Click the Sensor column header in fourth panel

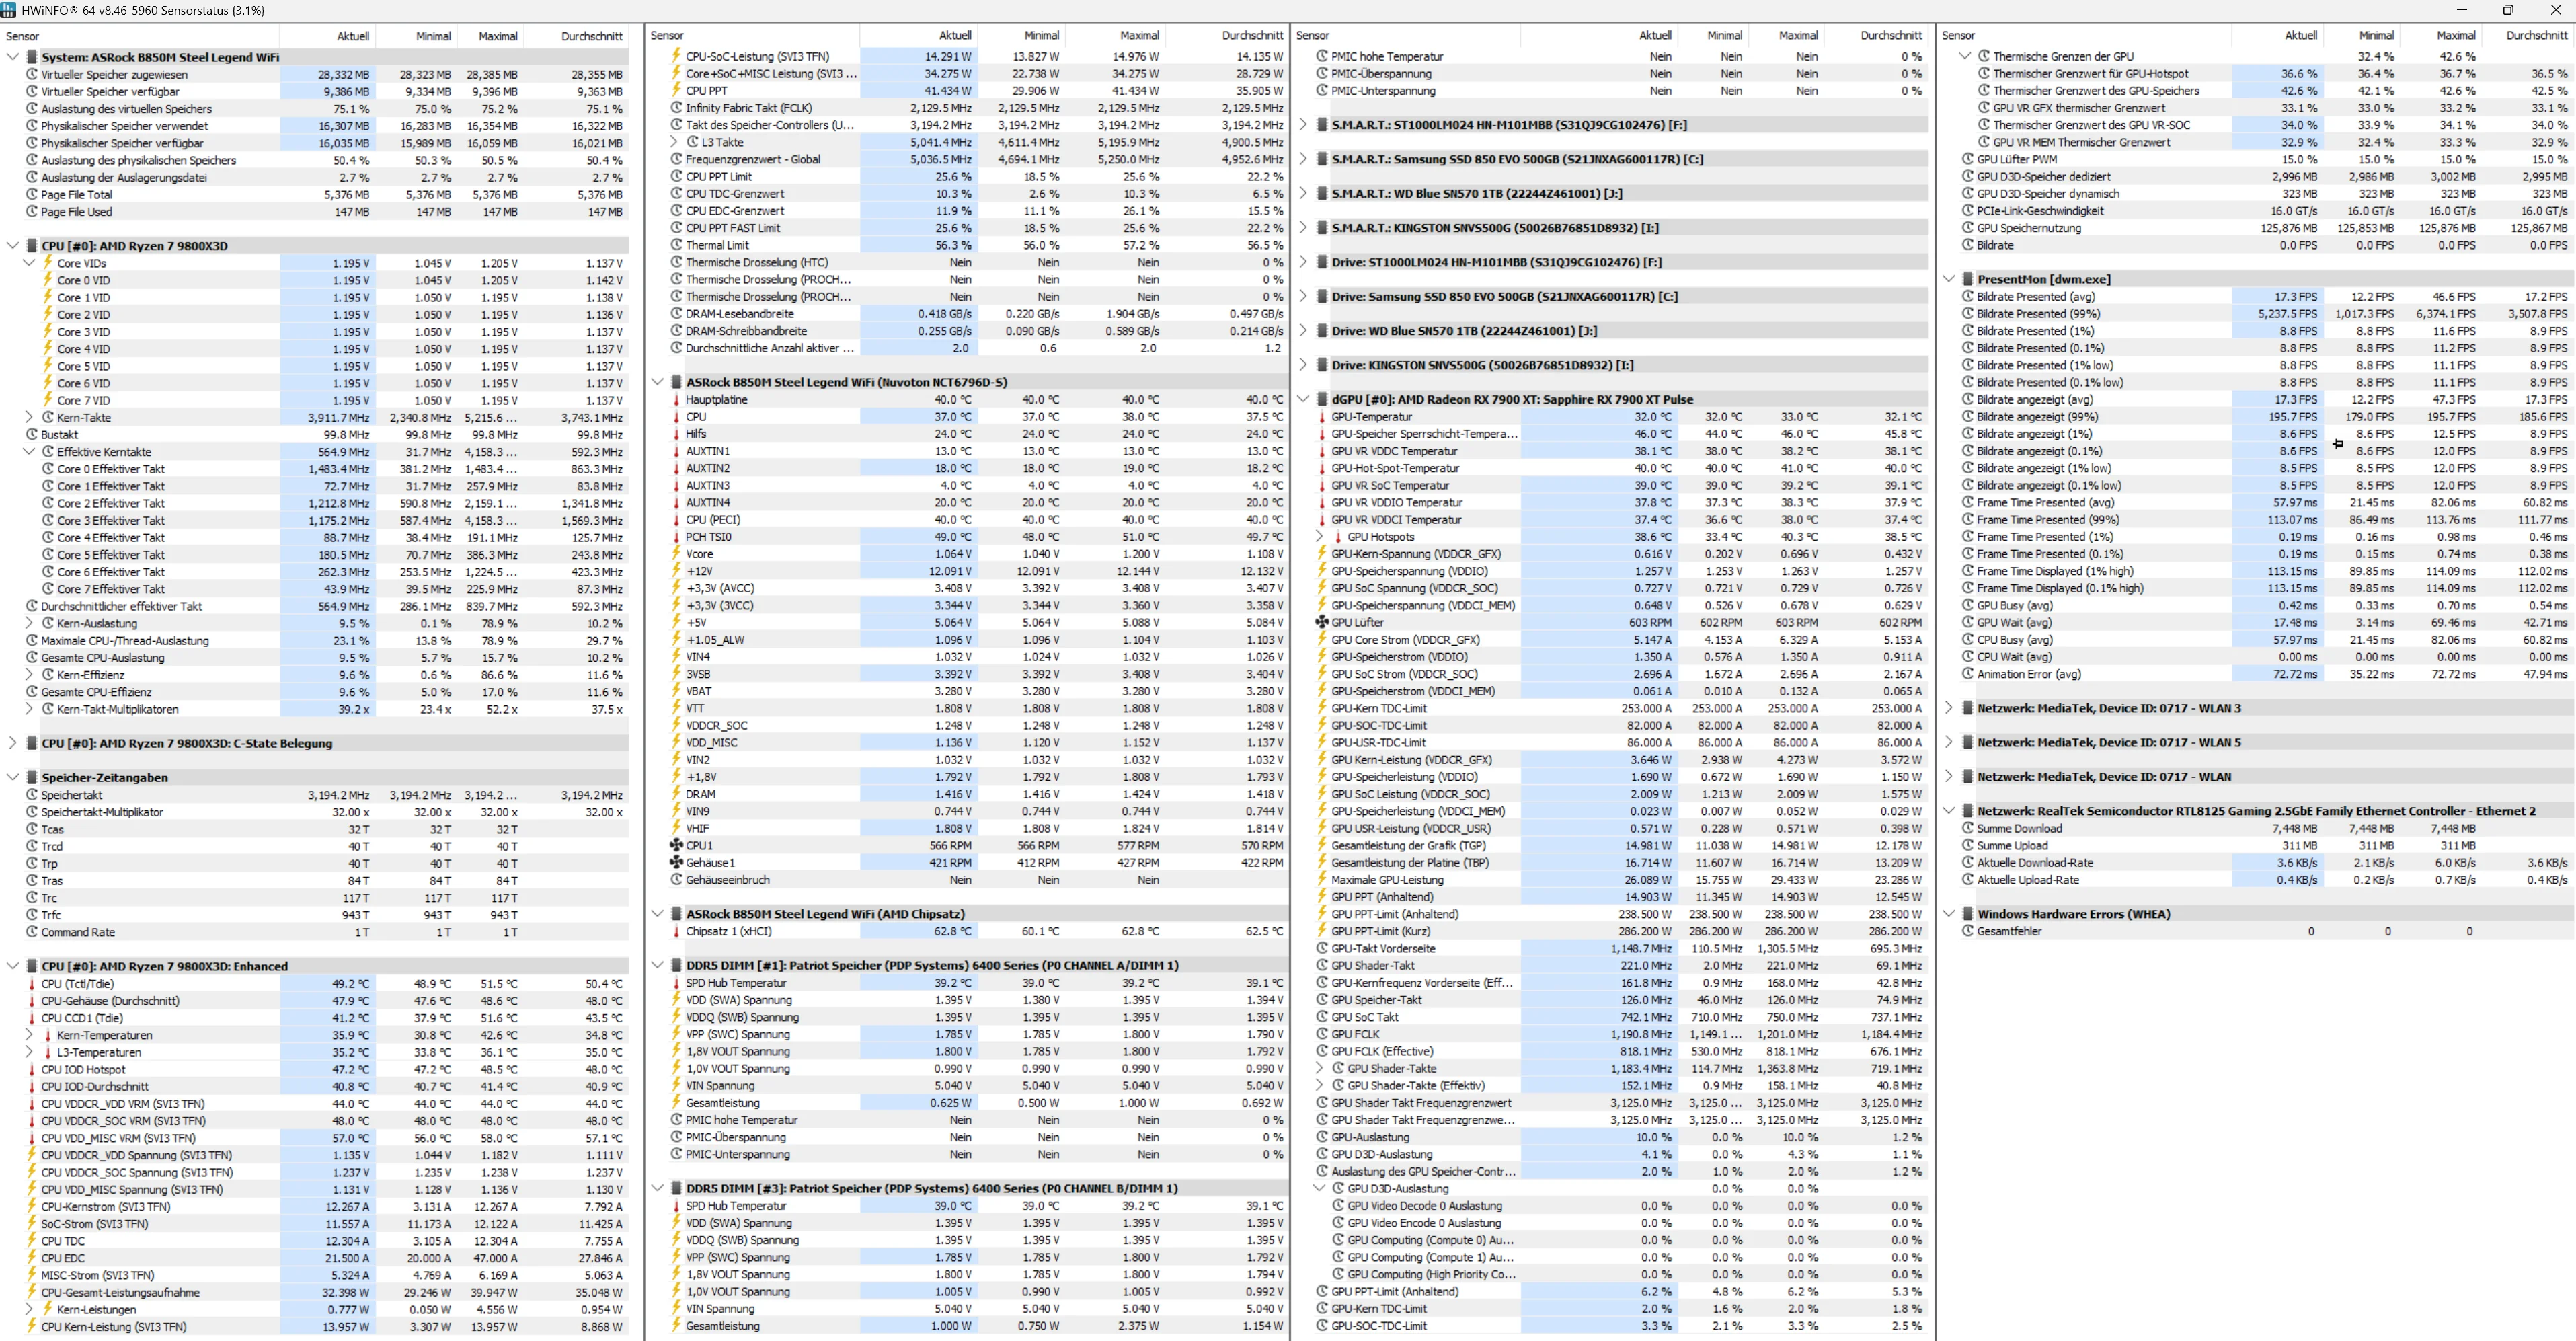(1958, 35)
